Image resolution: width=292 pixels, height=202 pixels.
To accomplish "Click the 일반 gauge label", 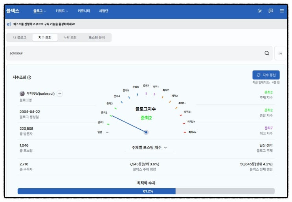I will click(100, 132).
